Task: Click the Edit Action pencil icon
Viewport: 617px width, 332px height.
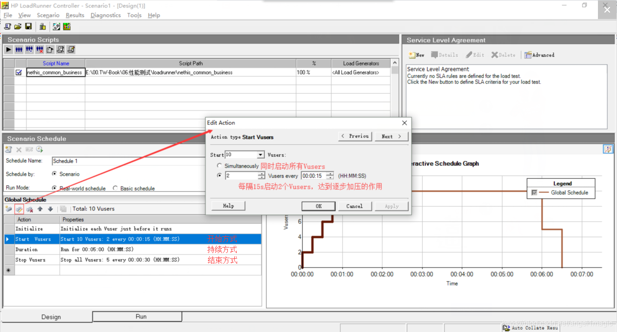Action: pos(19,209)
